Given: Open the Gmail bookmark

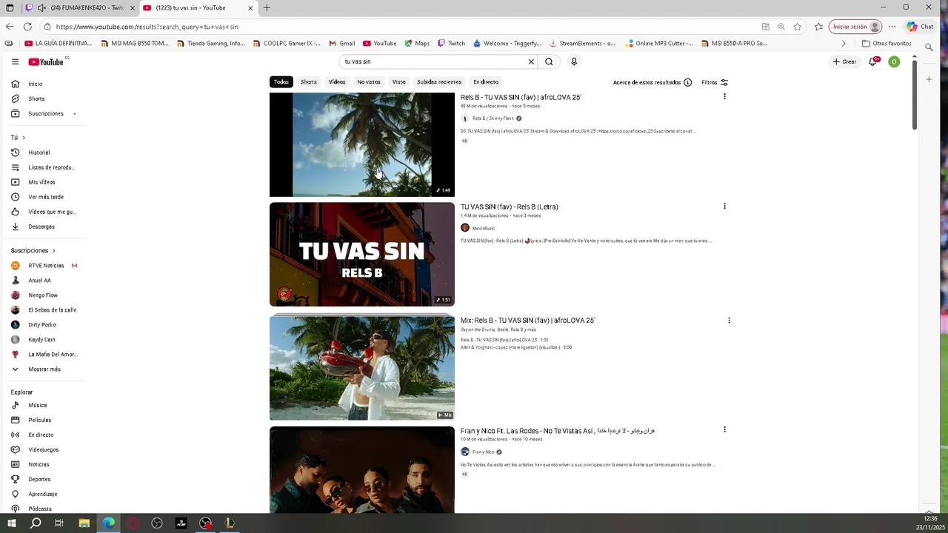Looking at the screenshot, I should (x=342, y=44).
